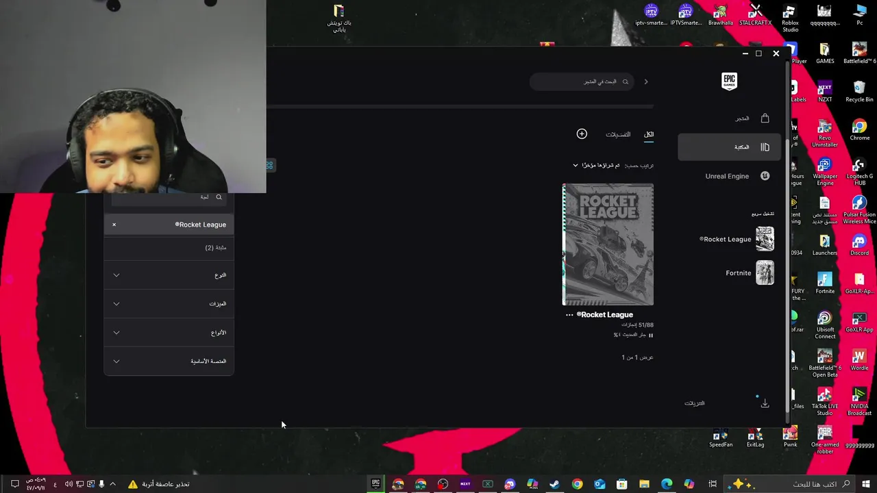
Task: Open the Rocket League game cover
Action: point(608,244)
